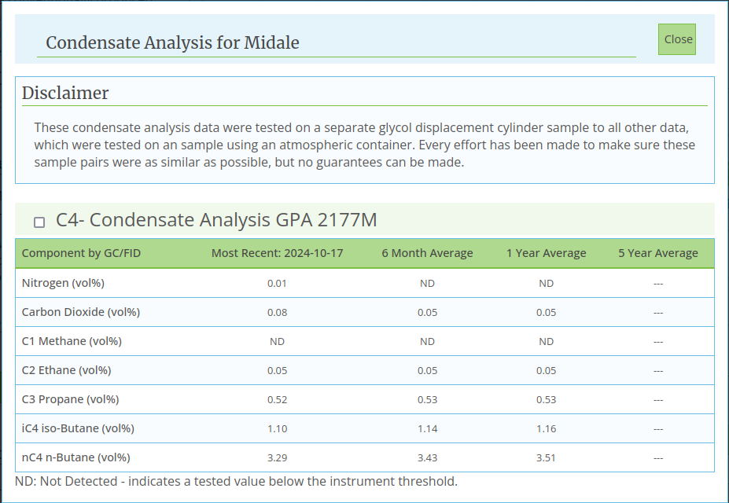Click the Condensate Analysis for Midale title
729x503 pixels.
pyautogui.click(x=172, y=42)
